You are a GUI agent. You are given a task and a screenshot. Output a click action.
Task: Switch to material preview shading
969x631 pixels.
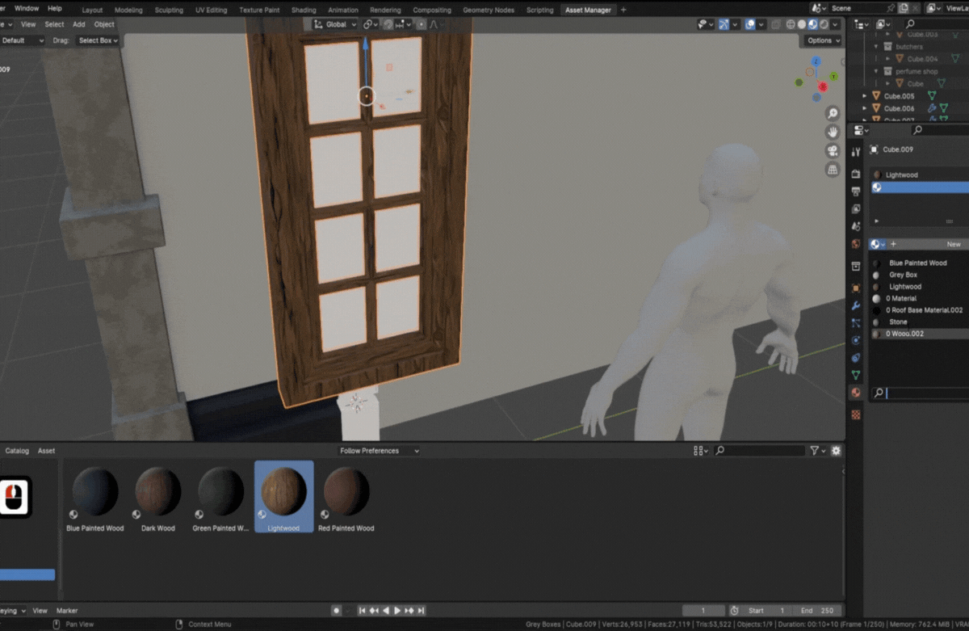pos(813,24)
